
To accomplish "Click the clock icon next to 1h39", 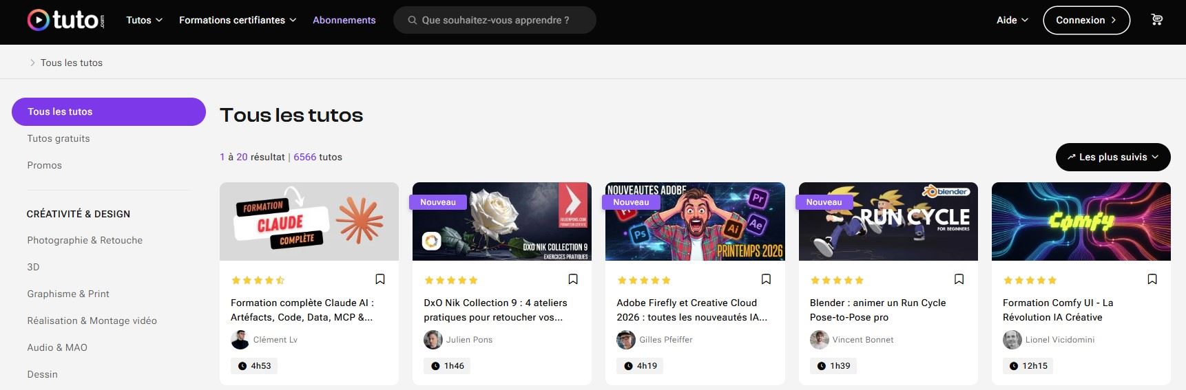I will pos(821,366).
